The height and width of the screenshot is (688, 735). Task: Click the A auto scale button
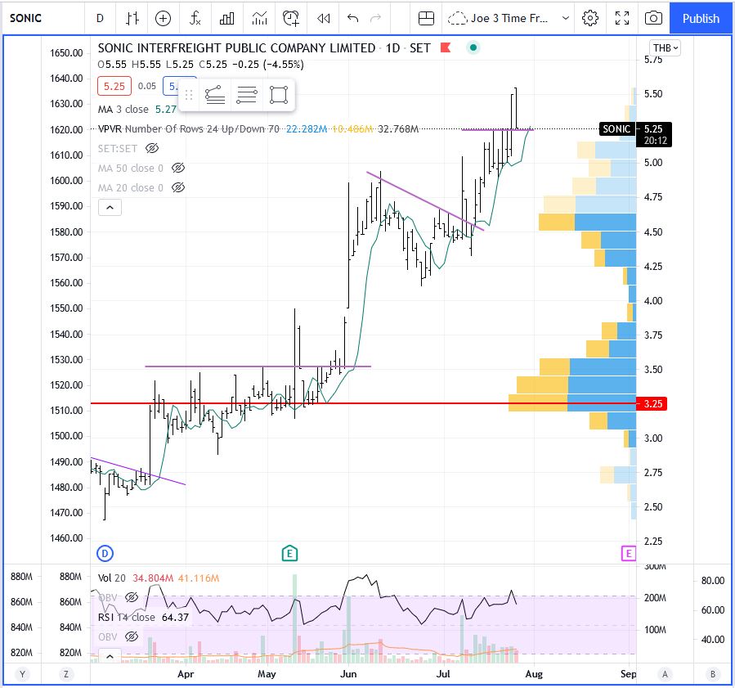pyautogui.click(x=665, y=674)
